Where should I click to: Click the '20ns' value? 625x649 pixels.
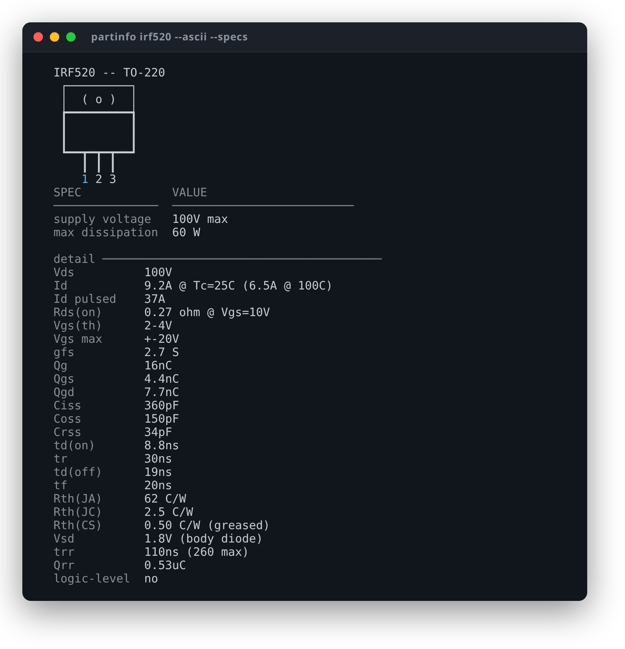click(158, 485)
